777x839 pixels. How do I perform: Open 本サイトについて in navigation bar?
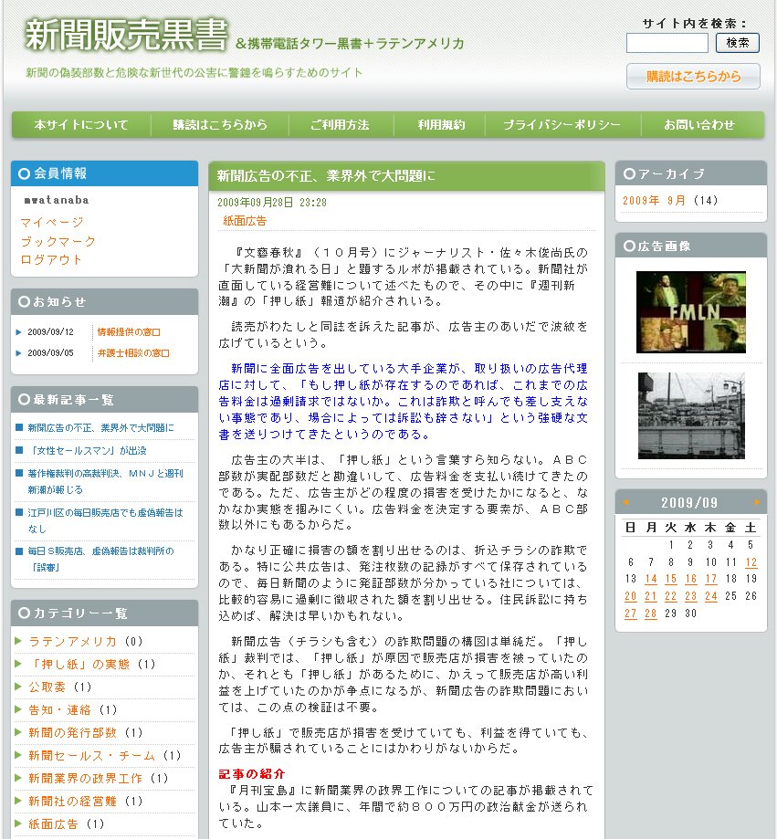pos(81,125)
